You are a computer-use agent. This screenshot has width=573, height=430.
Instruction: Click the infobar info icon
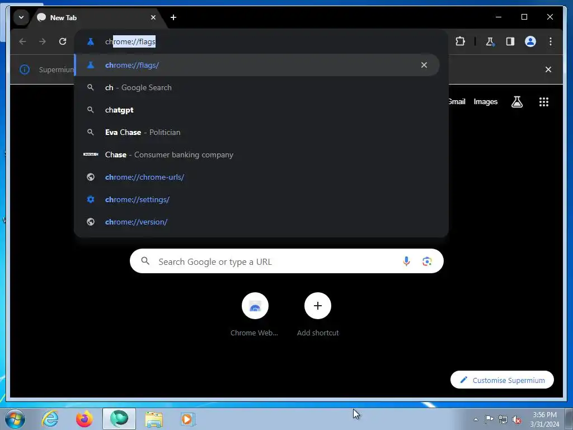click(25, 69)
